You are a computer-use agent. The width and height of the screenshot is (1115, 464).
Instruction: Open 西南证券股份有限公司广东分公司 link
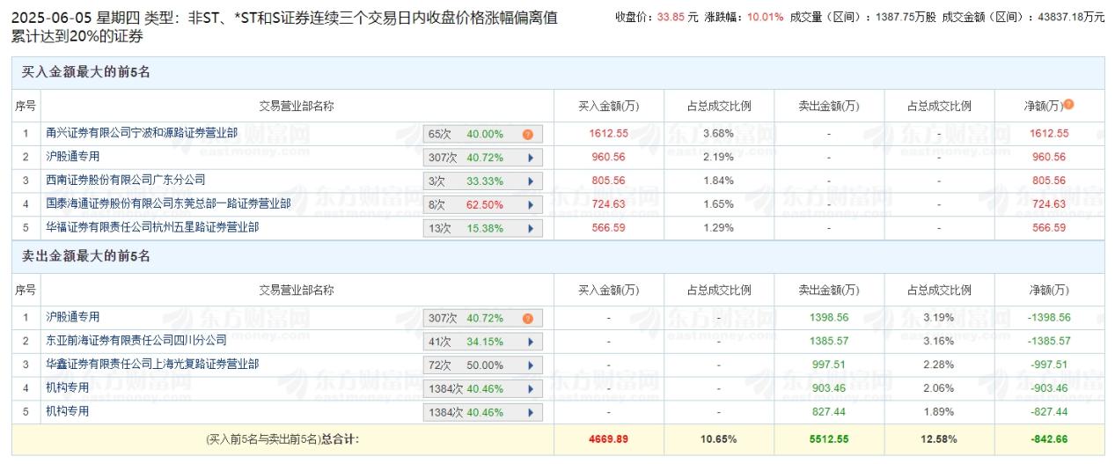point(126,180)
